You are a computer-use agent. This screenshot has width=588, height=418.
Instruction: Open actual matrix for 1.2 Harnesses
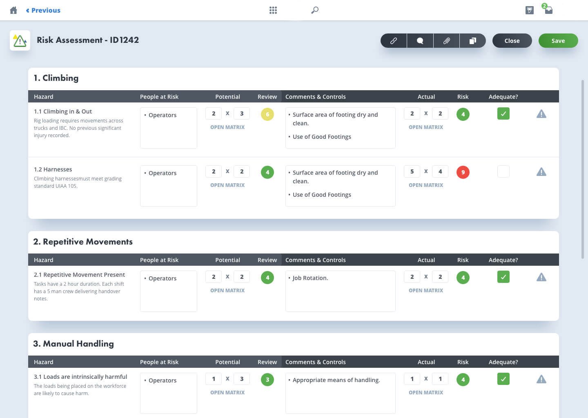[x=426, y=185]
